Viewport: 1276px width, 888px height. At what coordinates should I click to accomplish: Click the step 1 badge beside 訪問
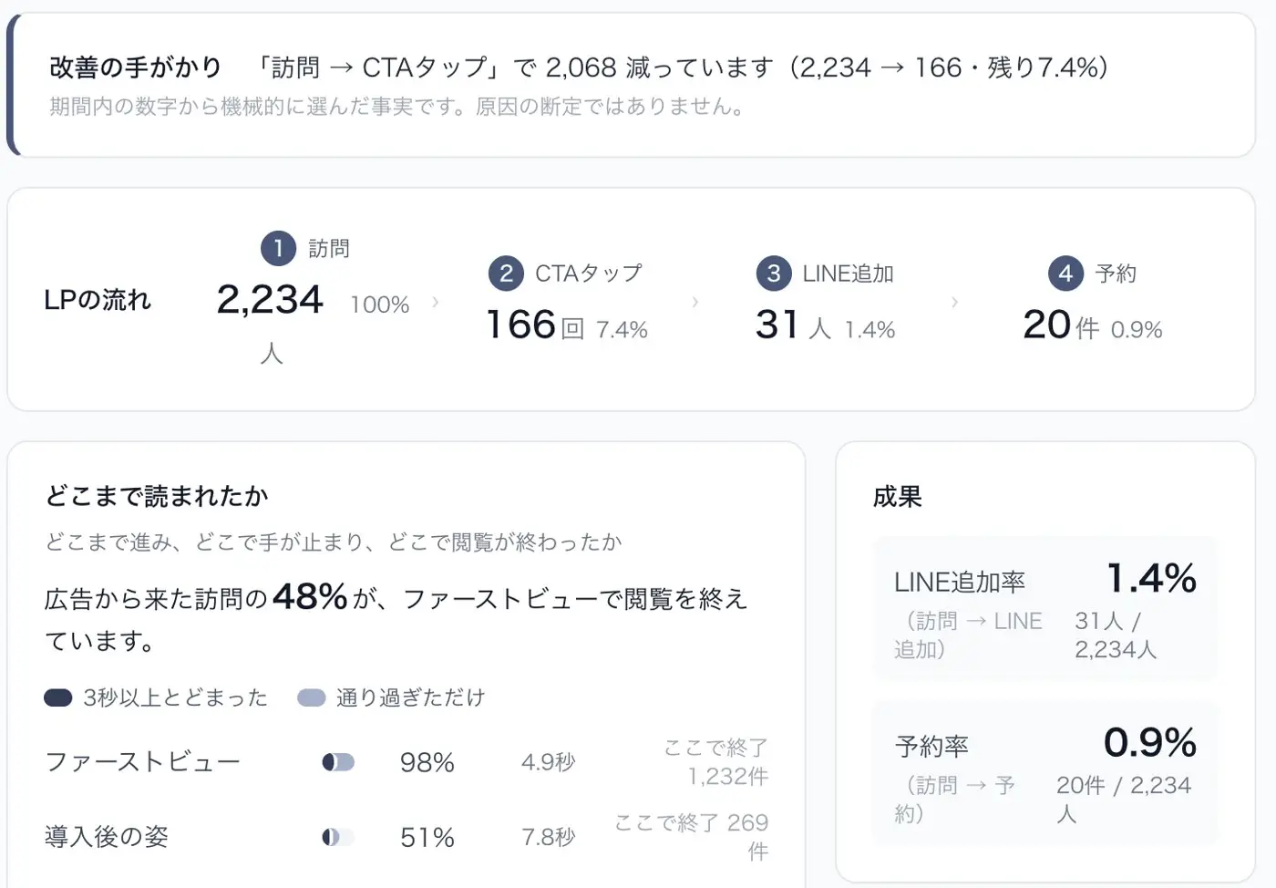click(x=278, y=248)
